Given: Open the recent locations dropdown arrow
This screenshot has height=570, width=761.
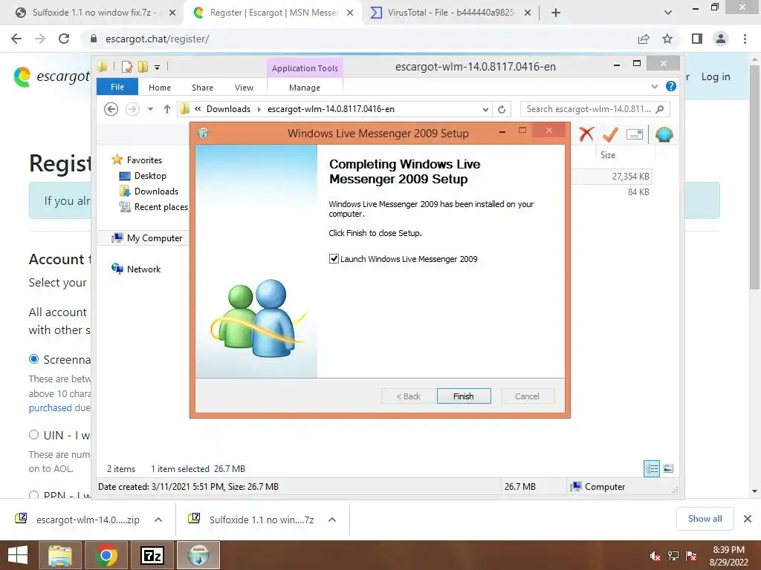Looking at the screenshot, I should pyautogui.click(x=150, y=109).
